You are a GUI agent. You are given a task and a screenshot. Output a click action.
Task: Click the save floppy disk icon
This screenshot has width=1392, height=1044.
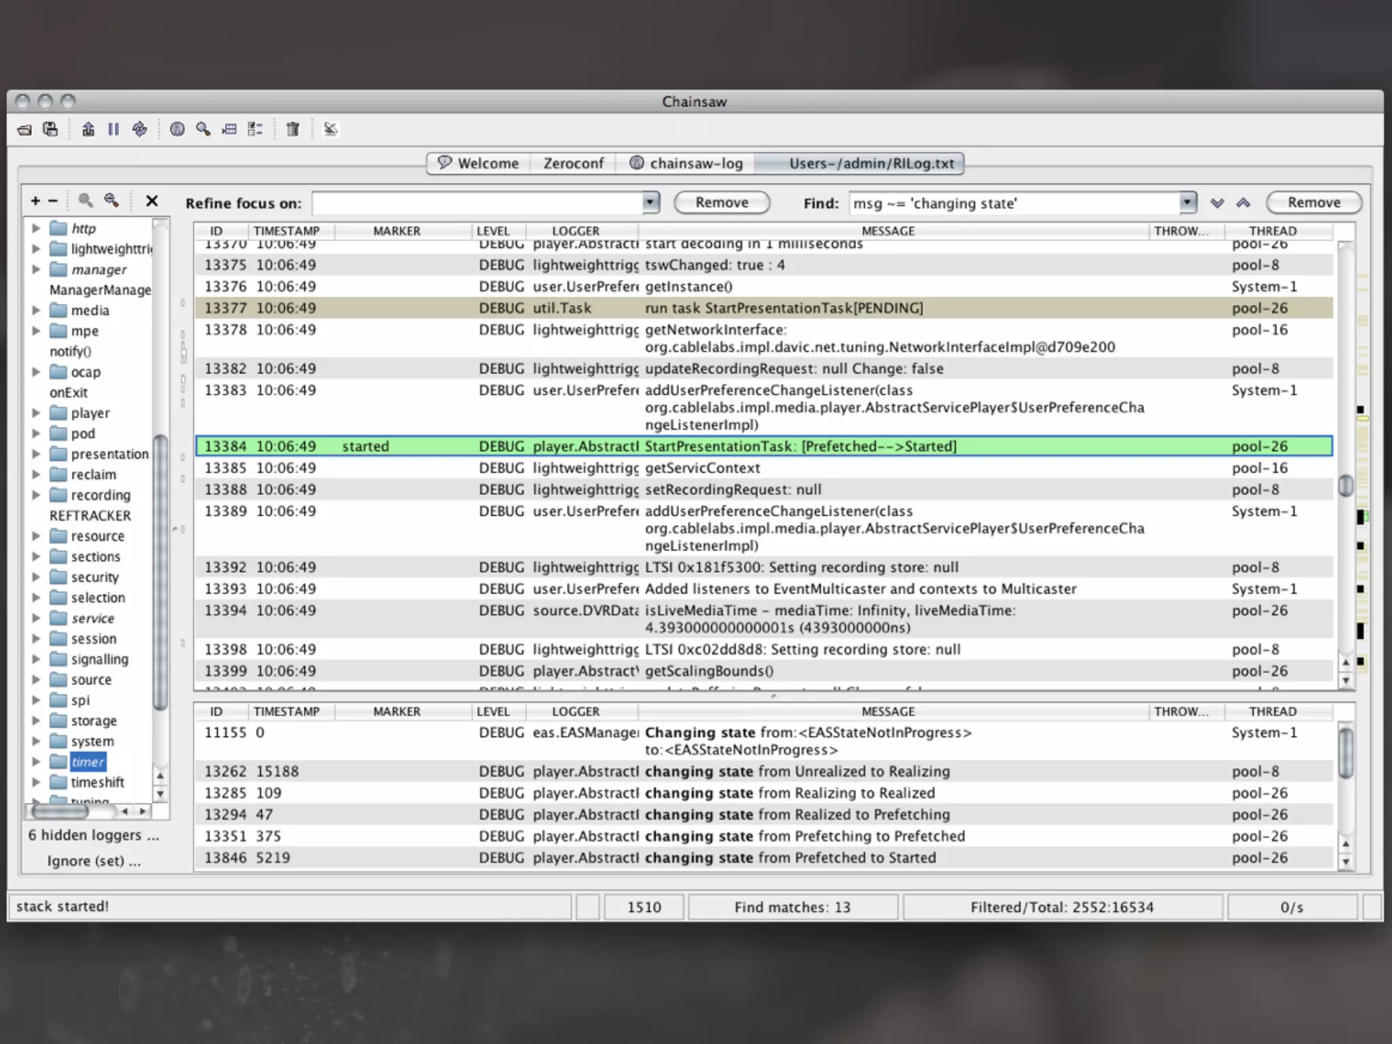[x=50, y=129]
